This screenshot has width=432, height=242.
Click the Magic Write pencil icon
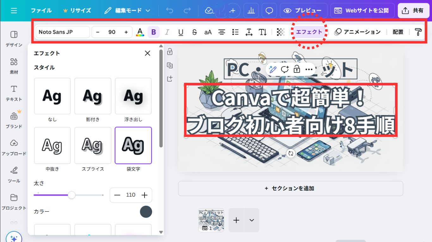(273, 69)
